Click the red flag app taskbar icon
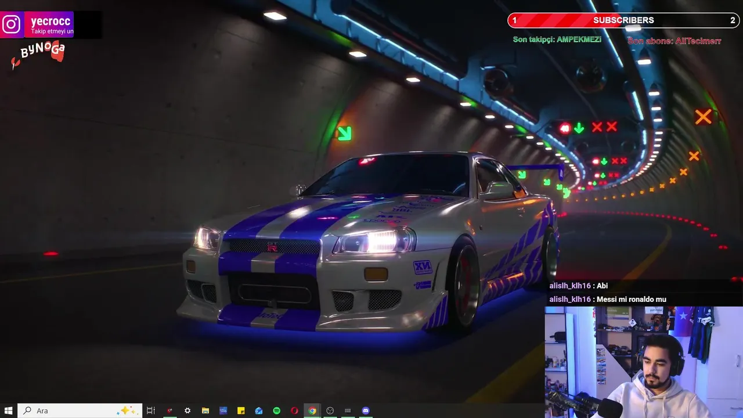 coord(169,410)
